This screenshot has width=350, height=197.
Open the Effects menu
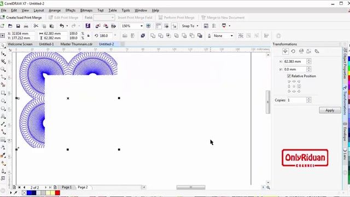tap(71, 10)
